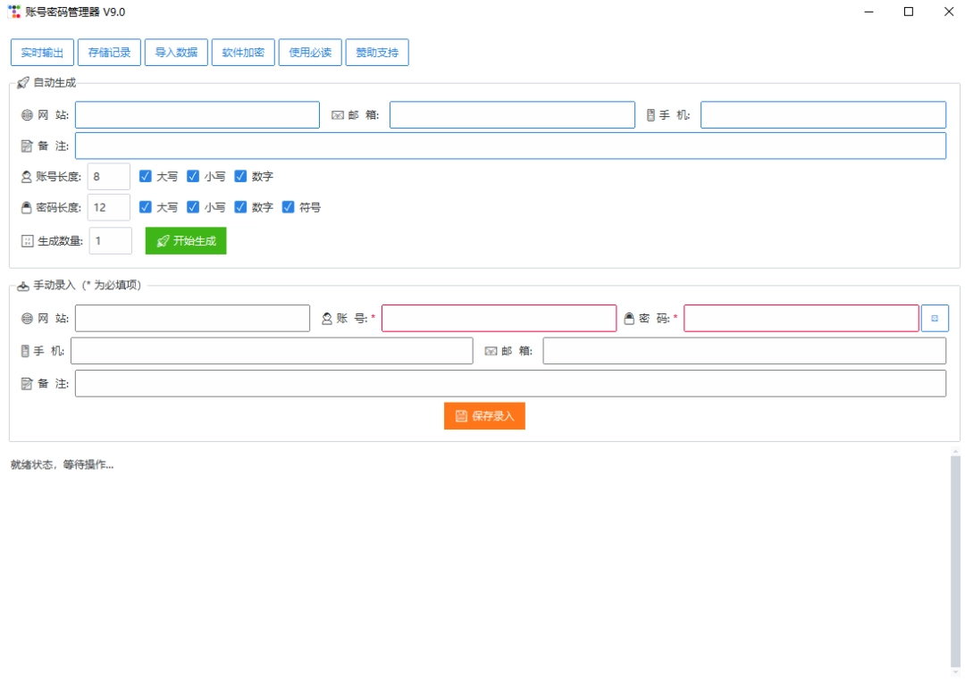
Task: Click the 邮箱 field in the 自动生成 section
Action: [x=512, y=115]
